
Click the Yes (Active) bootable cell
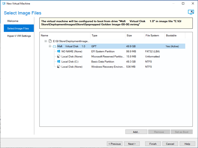pos(172,46)
